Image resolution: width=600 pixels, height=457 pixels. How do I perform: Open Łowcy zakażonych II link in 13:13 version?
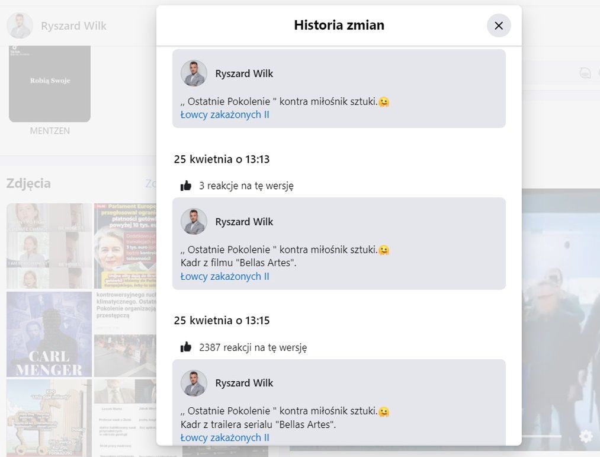(x=224, y=276)
